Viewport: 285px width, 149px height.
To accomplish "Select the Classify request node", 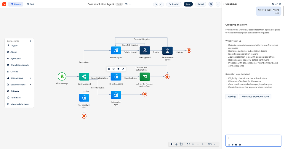I will coord(84,77).
